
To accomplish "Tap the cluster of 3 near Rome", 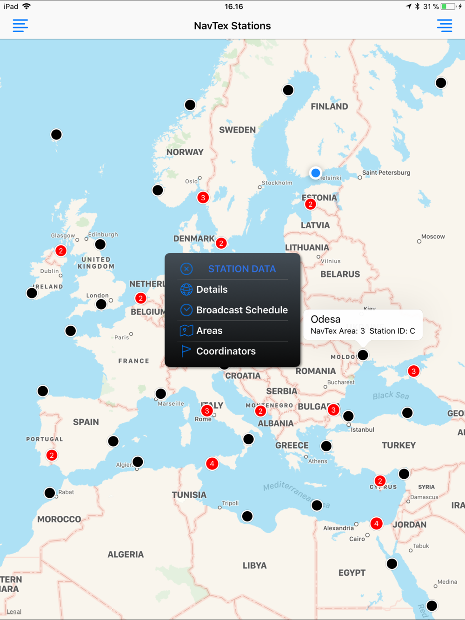I will coord(207,410).
